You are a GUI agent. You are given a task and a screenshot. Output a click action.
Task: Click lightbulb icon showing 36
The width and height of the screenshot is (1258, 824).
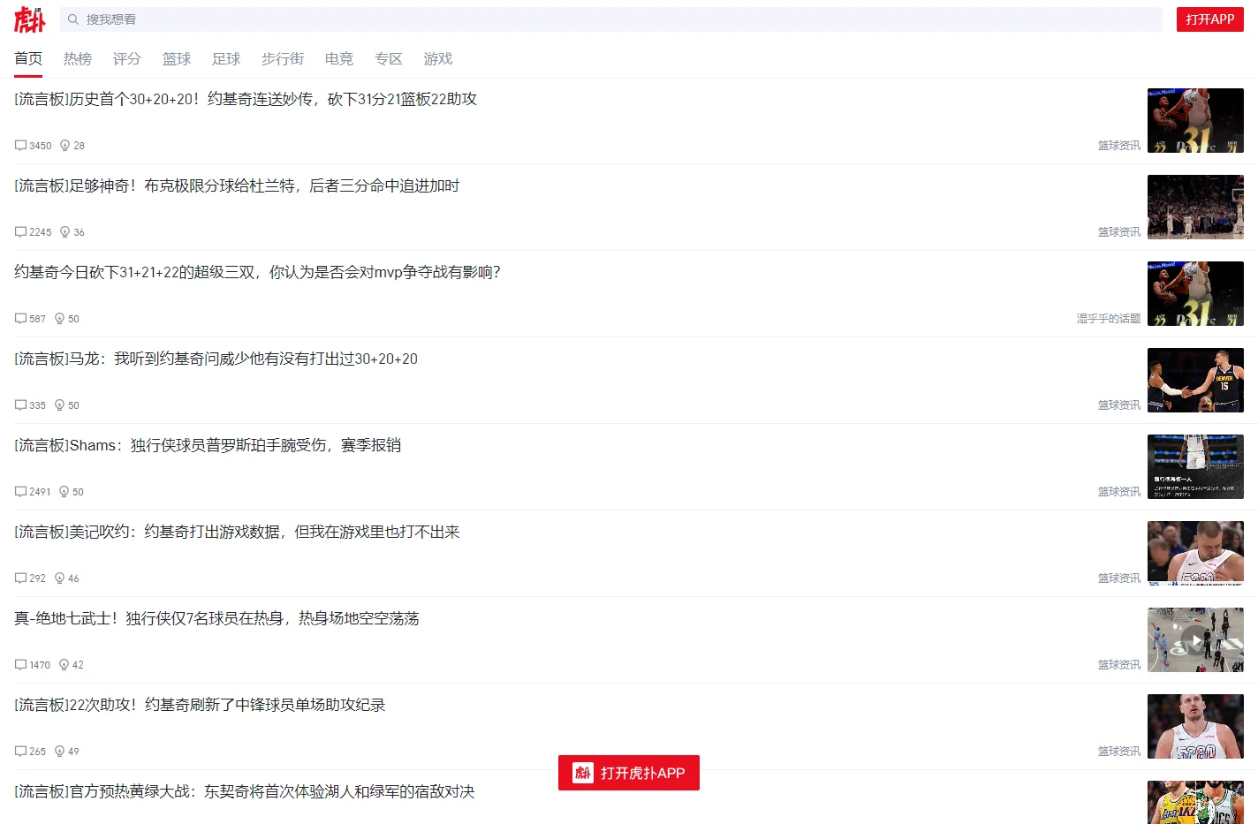click(64, 232)
